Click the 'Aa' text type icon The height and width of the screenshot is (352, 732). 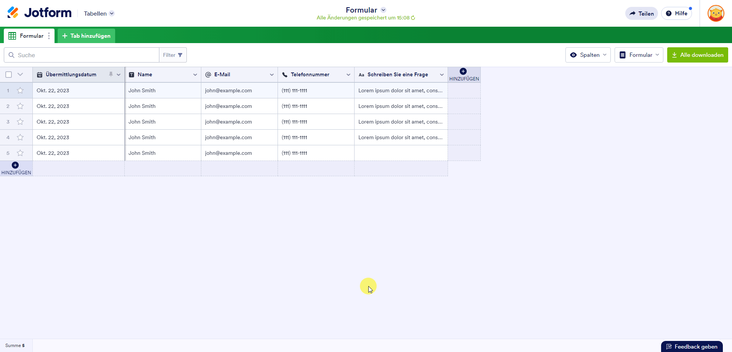[361, 75]
